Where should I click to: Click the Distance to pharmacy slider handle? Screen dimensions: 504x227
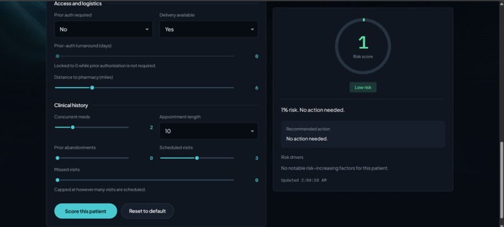93,88
